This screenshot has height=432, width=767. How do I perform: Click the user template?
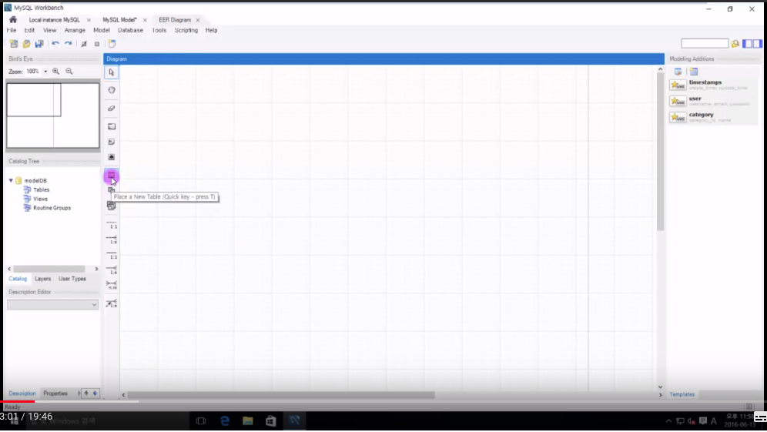712,101
